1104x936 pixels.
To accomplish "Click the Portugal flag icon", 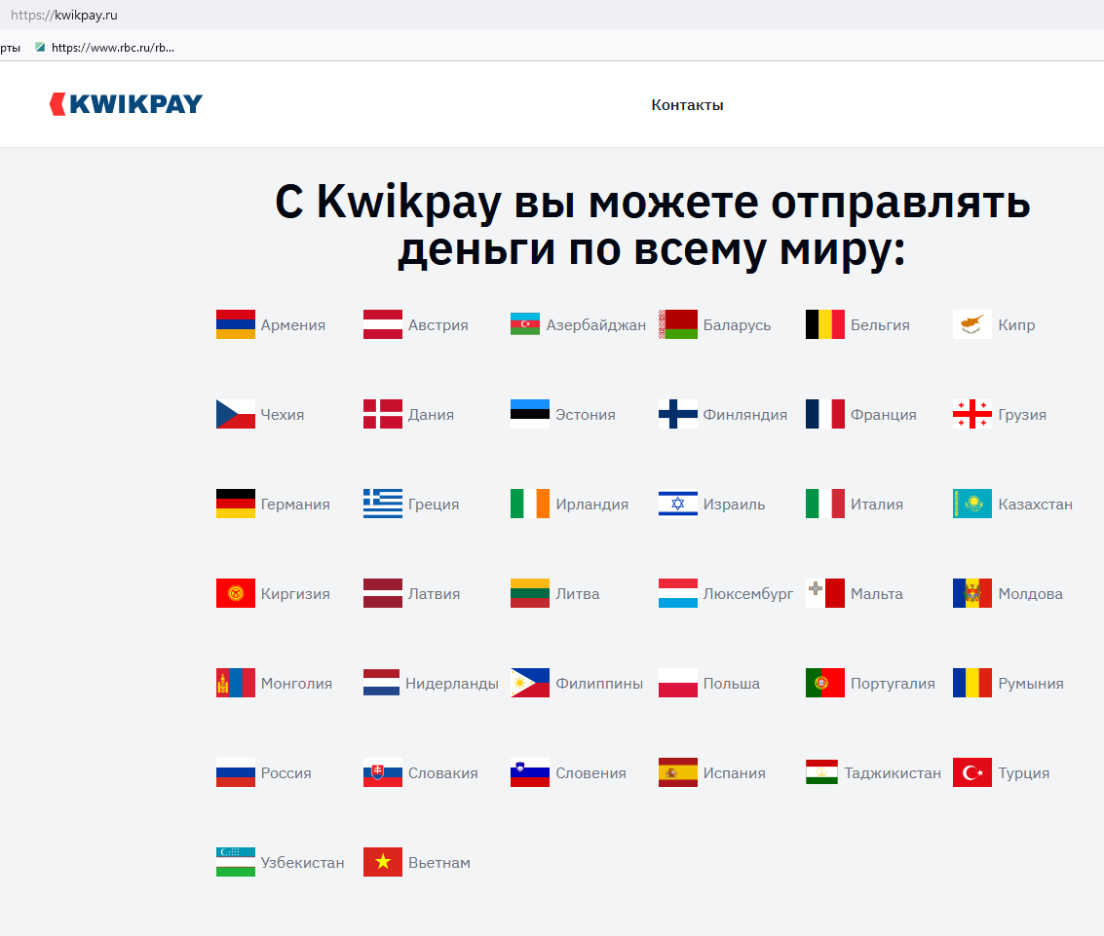I will click(x=825, y=683).
